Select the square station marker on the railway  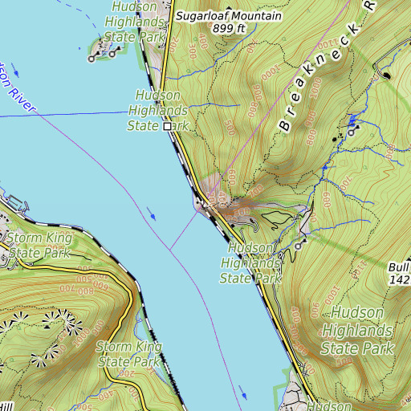click(x=168, y=126)
